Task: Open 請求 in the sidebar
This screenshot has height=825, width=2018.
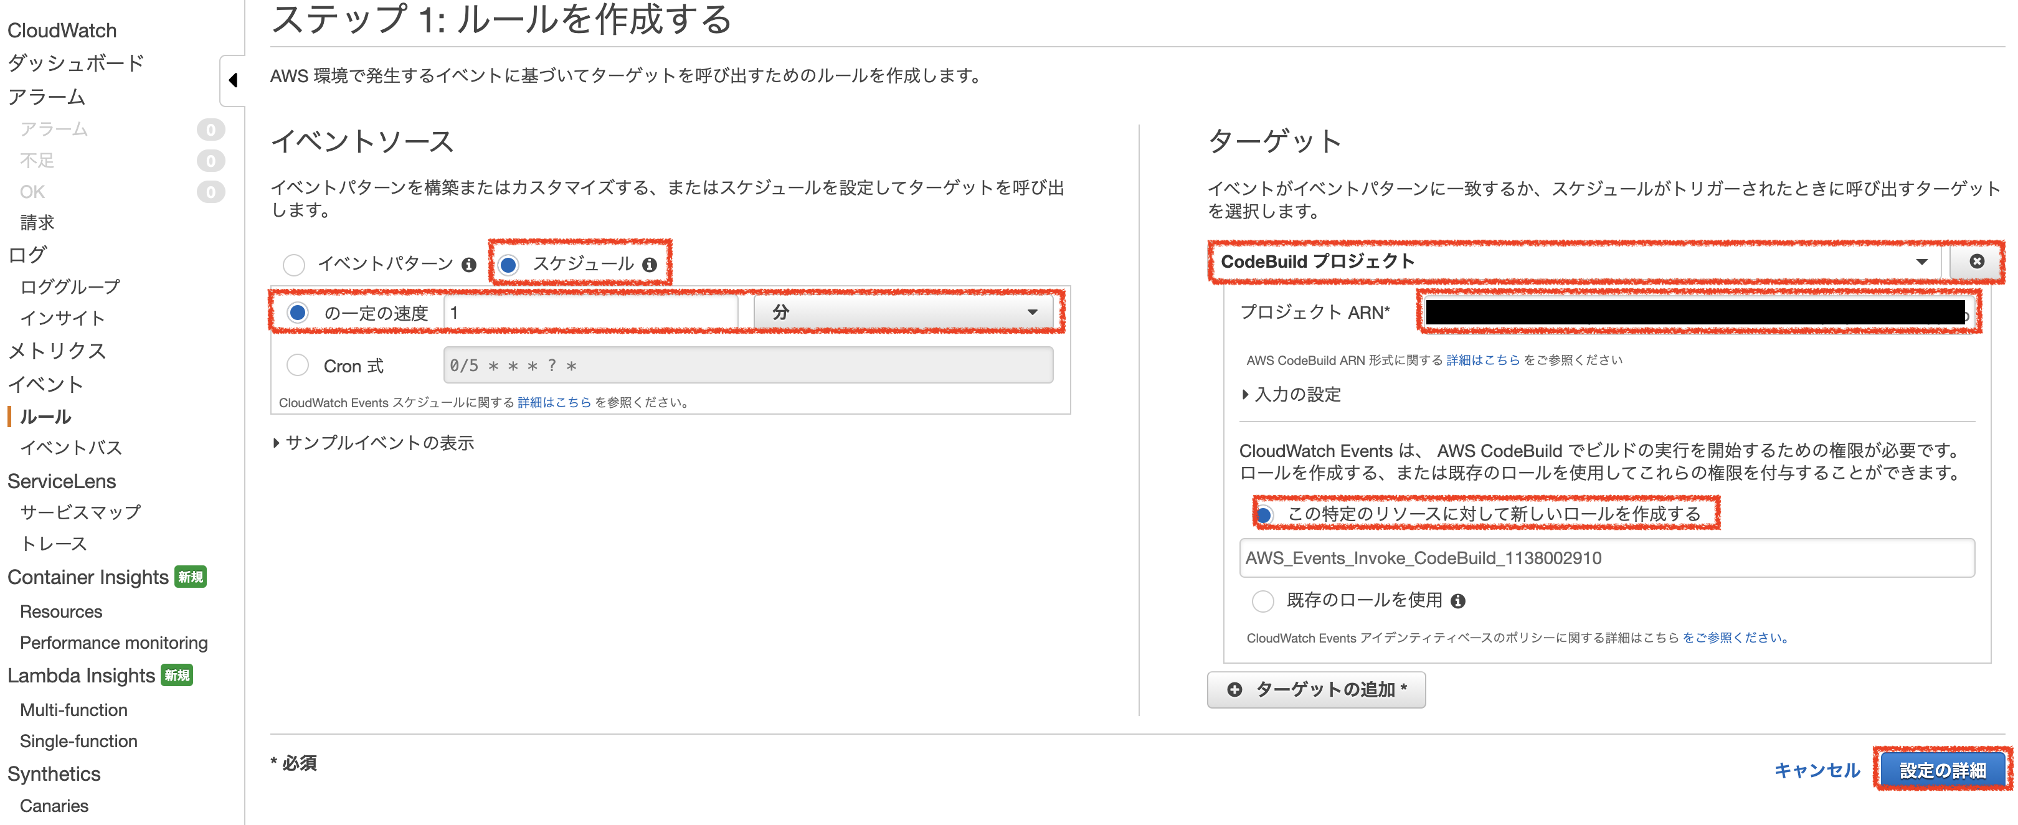Action: coord(37,222)
